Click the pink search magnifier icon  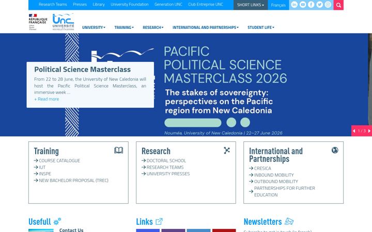tap(338, 5)
